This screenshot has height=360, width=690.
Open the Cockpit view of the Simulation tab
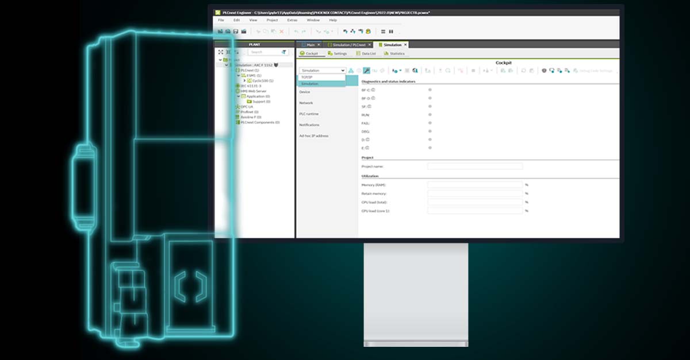pyautogui.click(x=313, y=53)
